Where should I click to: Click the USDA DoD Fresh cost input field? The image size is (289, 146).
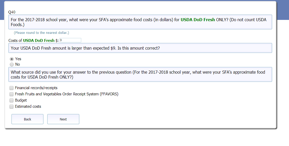click(70, 40)
